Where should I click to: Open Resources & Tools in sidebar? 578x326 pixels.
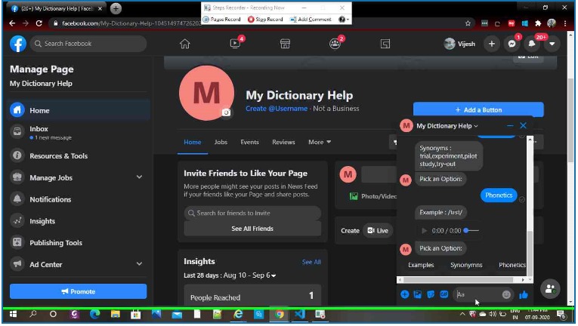click(x=79, y=155)
